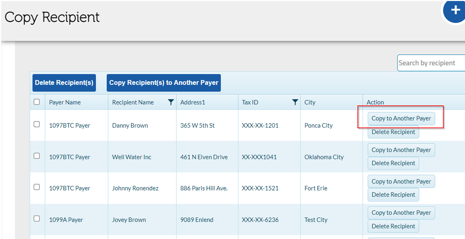Click Copy Recipient(s) to Another Payer

163,82
